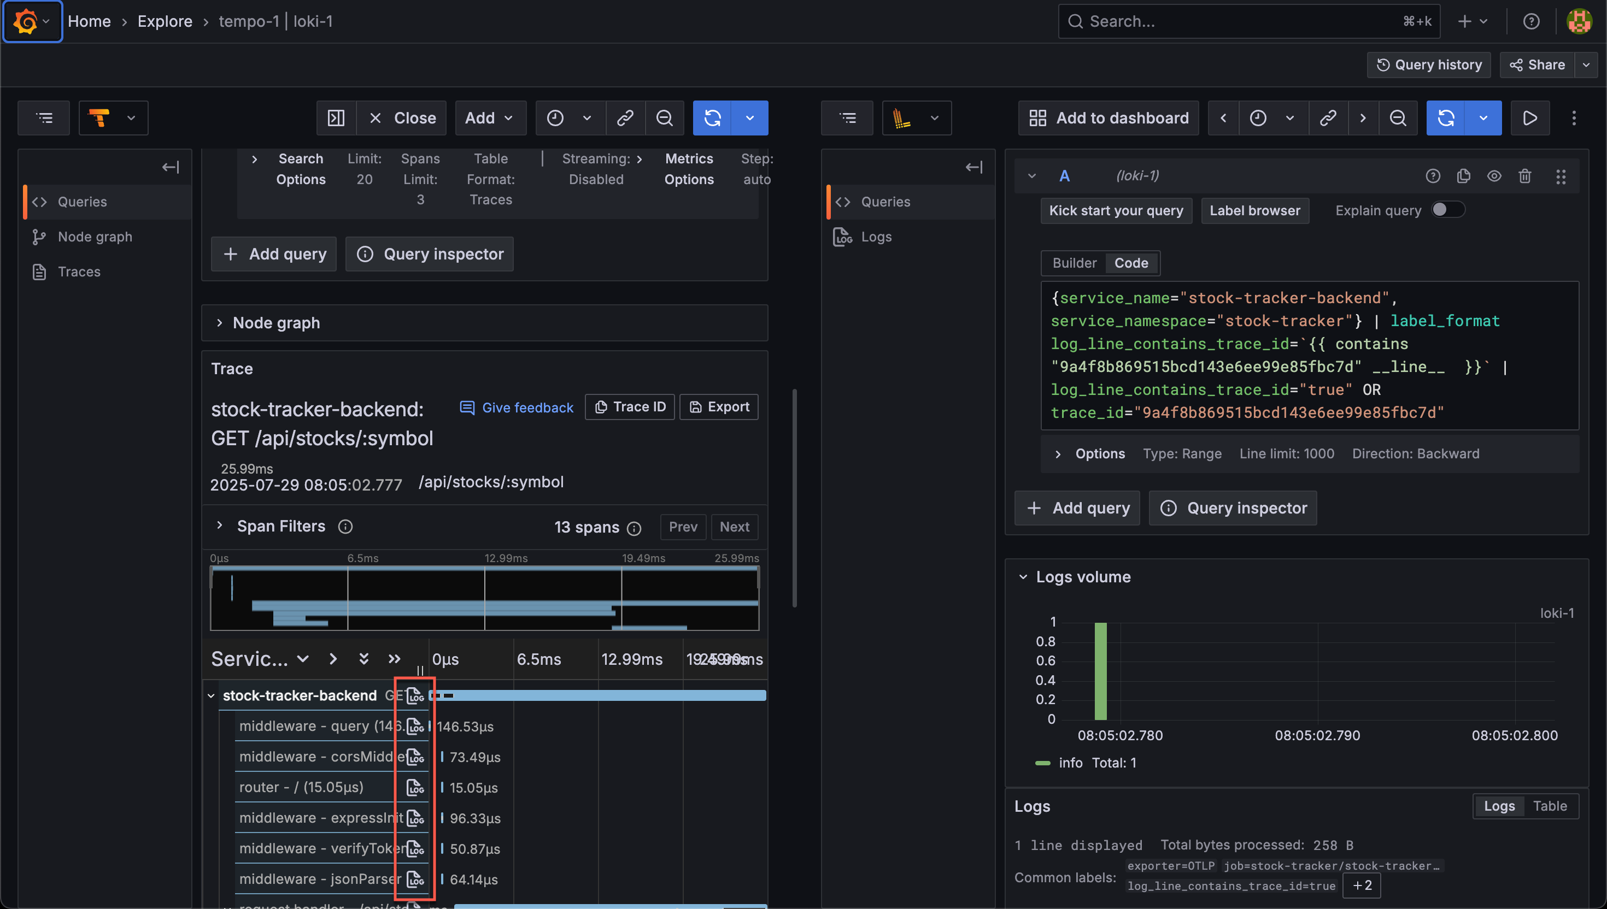Open right pane refresh interval dropdown

pos(1483,118)
